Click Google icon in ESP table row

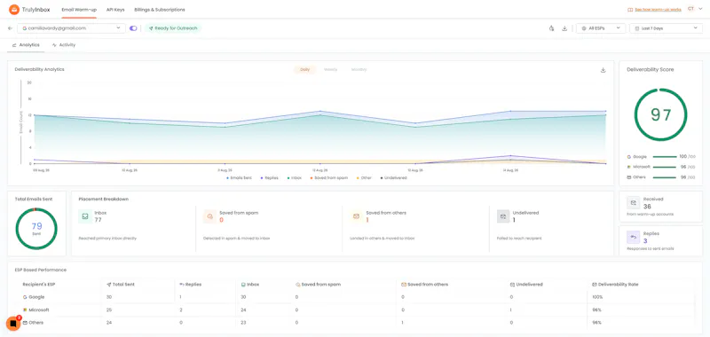25,297
